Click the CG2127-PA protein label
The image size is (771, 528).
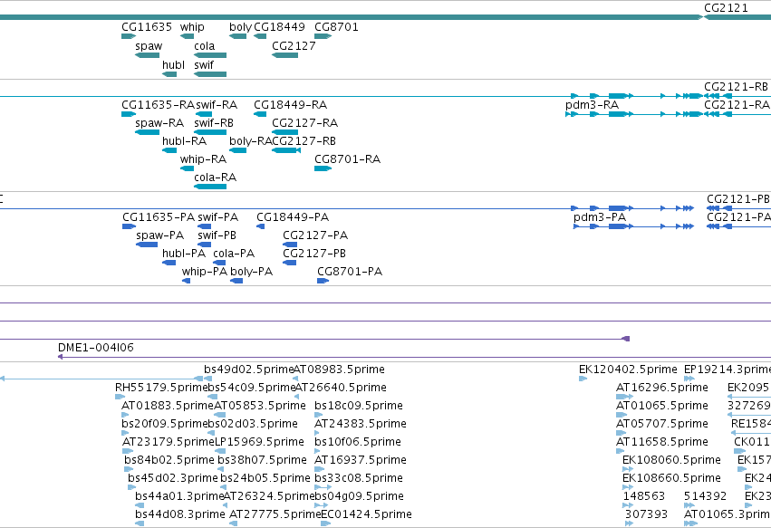pyautogui.click(x=315, y=235)
